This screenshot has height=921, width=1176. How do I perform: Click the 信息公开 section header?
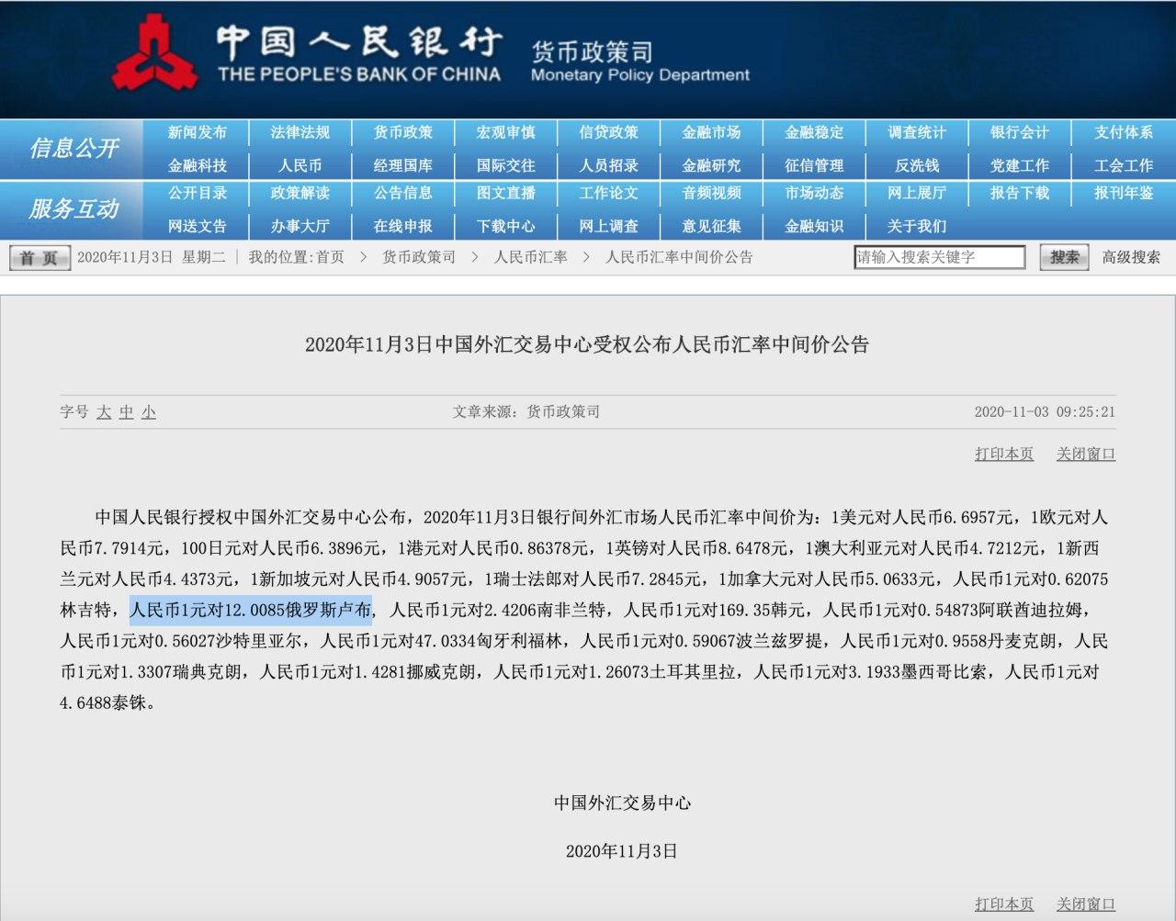73,148
